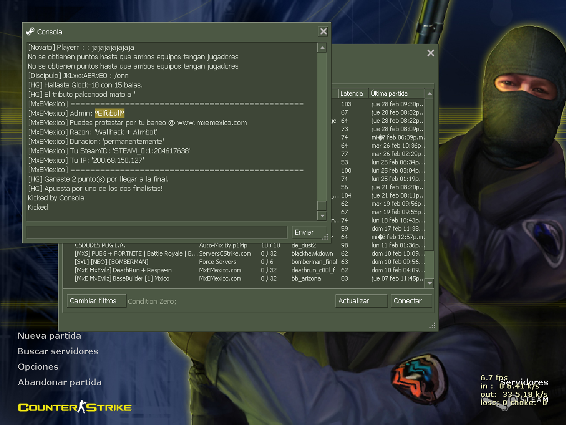Image resolution: width=566 pixels, height=425 pixels.
Task: Click the www.mxemexico.com text in console
Action: click(x=212, y=122)
